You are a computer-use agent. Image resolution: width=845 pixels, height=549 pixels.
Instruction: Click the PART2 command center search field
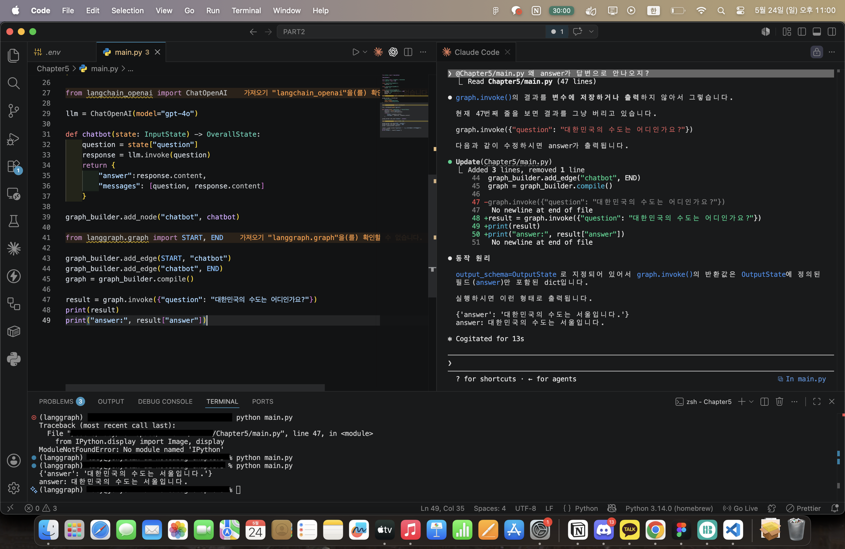coord(411,32)
